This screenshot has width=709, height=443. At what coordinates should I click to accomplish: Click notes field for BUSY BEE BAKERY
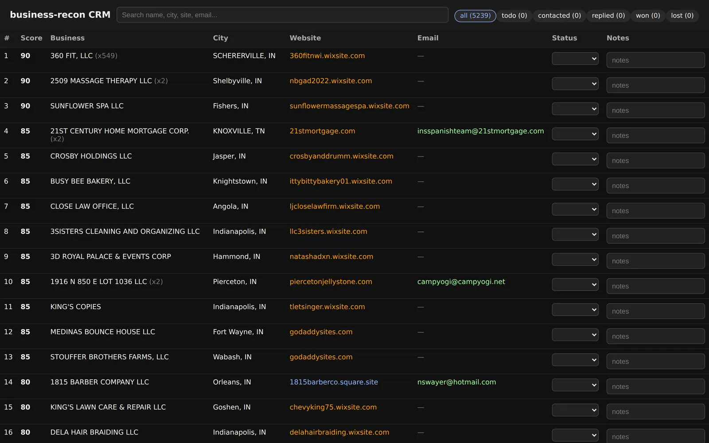(655, 186)
